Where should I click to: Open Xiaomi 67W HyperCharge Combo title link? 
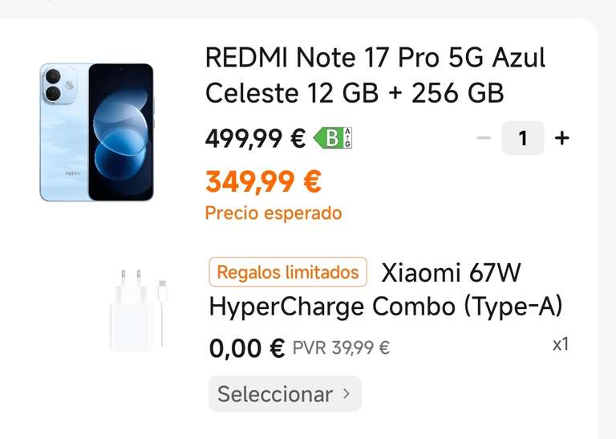386,289
